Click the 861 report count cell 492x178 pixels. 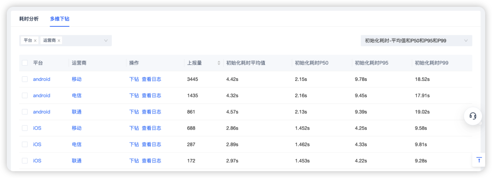pos(191,112)
